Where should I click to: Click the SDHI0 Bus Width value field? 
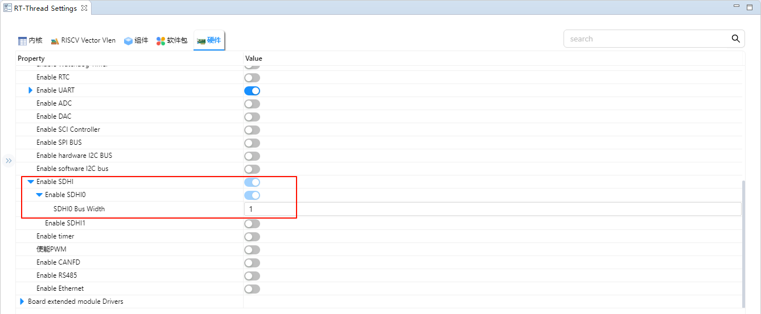tap(492, 209)
